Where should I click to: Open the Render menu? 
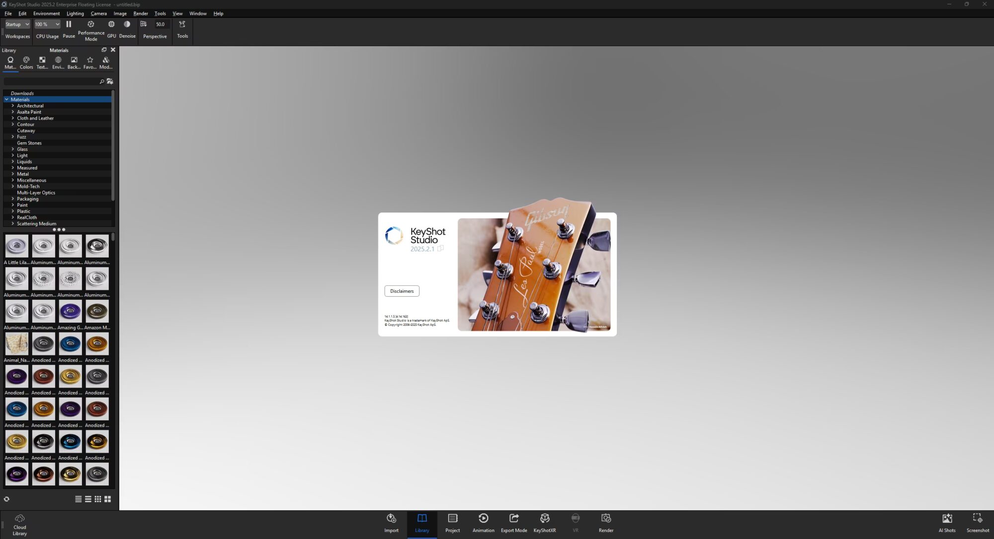click(x=141, y=13)
